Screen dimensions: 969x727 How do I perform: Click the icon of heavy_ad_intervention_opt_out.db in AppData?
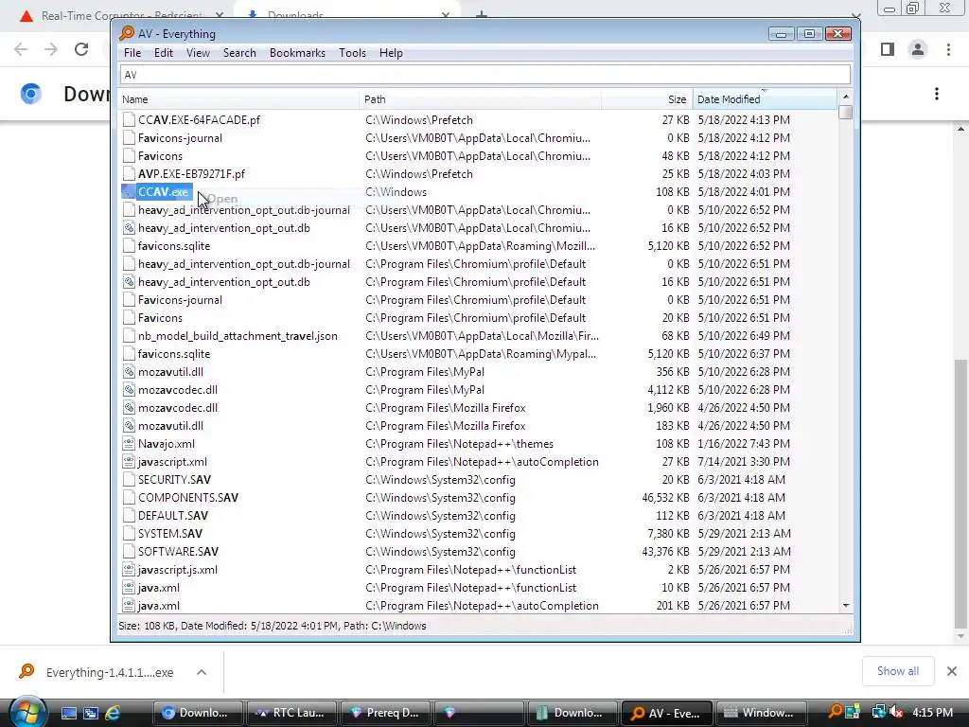click(129, 227)
